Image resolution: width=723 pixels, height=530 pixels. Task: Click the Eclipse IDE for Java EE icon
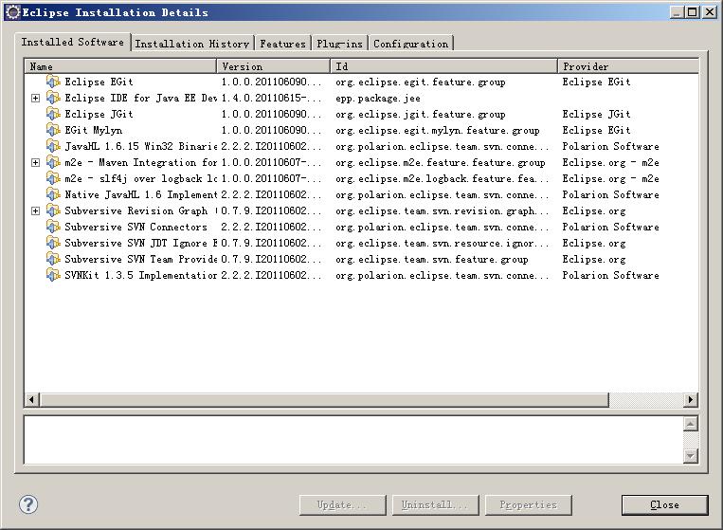(x=53, y=98)
